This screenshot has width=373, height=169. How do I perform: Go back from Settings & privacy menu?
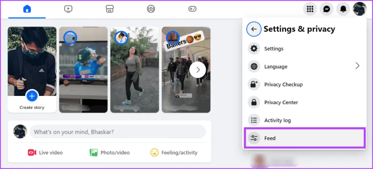[254, 29]
